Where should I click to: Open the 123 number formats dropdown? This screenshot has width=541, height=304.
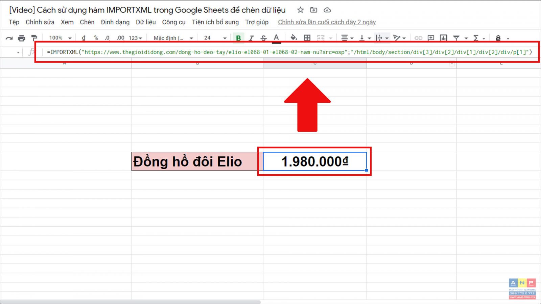click(x=135, y=38)
